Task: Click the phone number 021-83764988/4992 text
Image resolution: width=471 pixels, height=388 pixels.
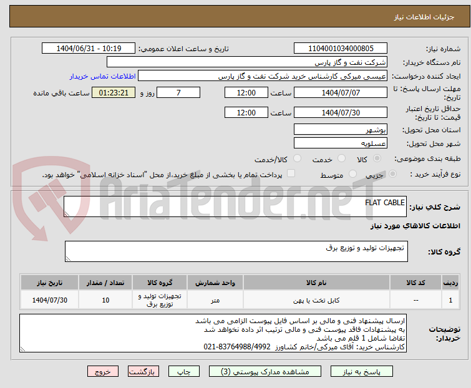Action: pos(237,347)
